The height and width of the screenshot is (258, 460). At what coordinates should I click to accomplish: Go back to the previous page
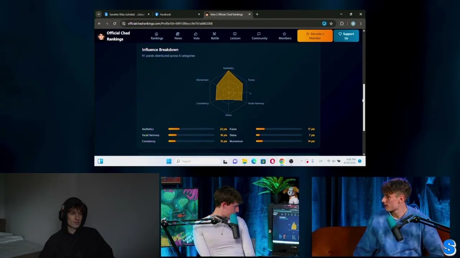[x=100, y=24]
